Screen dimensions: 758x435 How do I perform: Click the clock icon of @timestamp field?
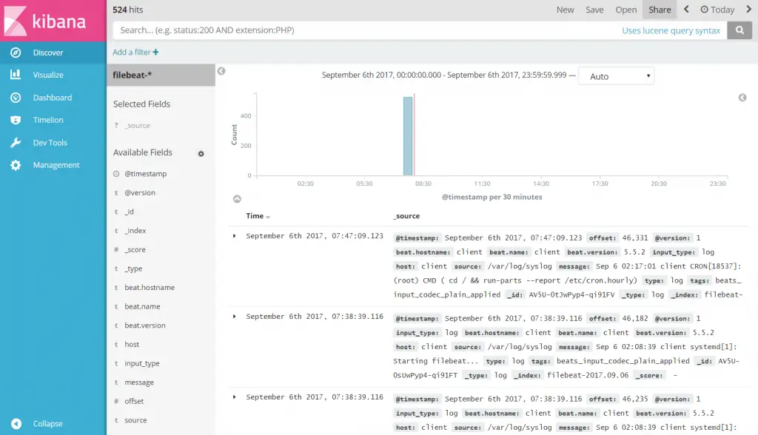click(x=116, y=174)
